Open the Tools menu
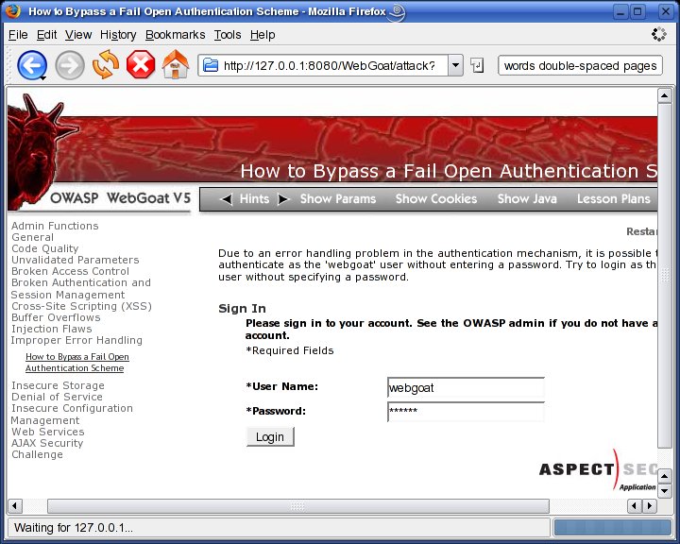The image size is (680, 544). coord(228,35)
